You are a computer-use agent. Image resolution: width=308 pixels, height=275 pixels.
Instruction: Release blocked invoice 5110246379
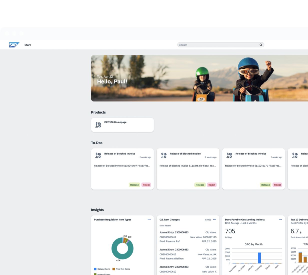click(200, 185)
